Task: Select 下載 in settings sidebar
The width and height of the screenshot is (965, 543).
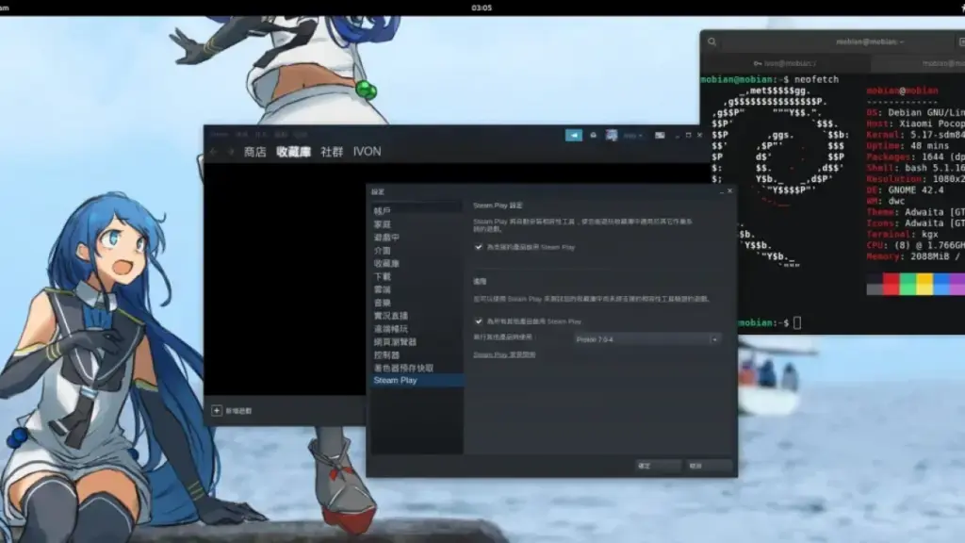Action: click(382, 276)
